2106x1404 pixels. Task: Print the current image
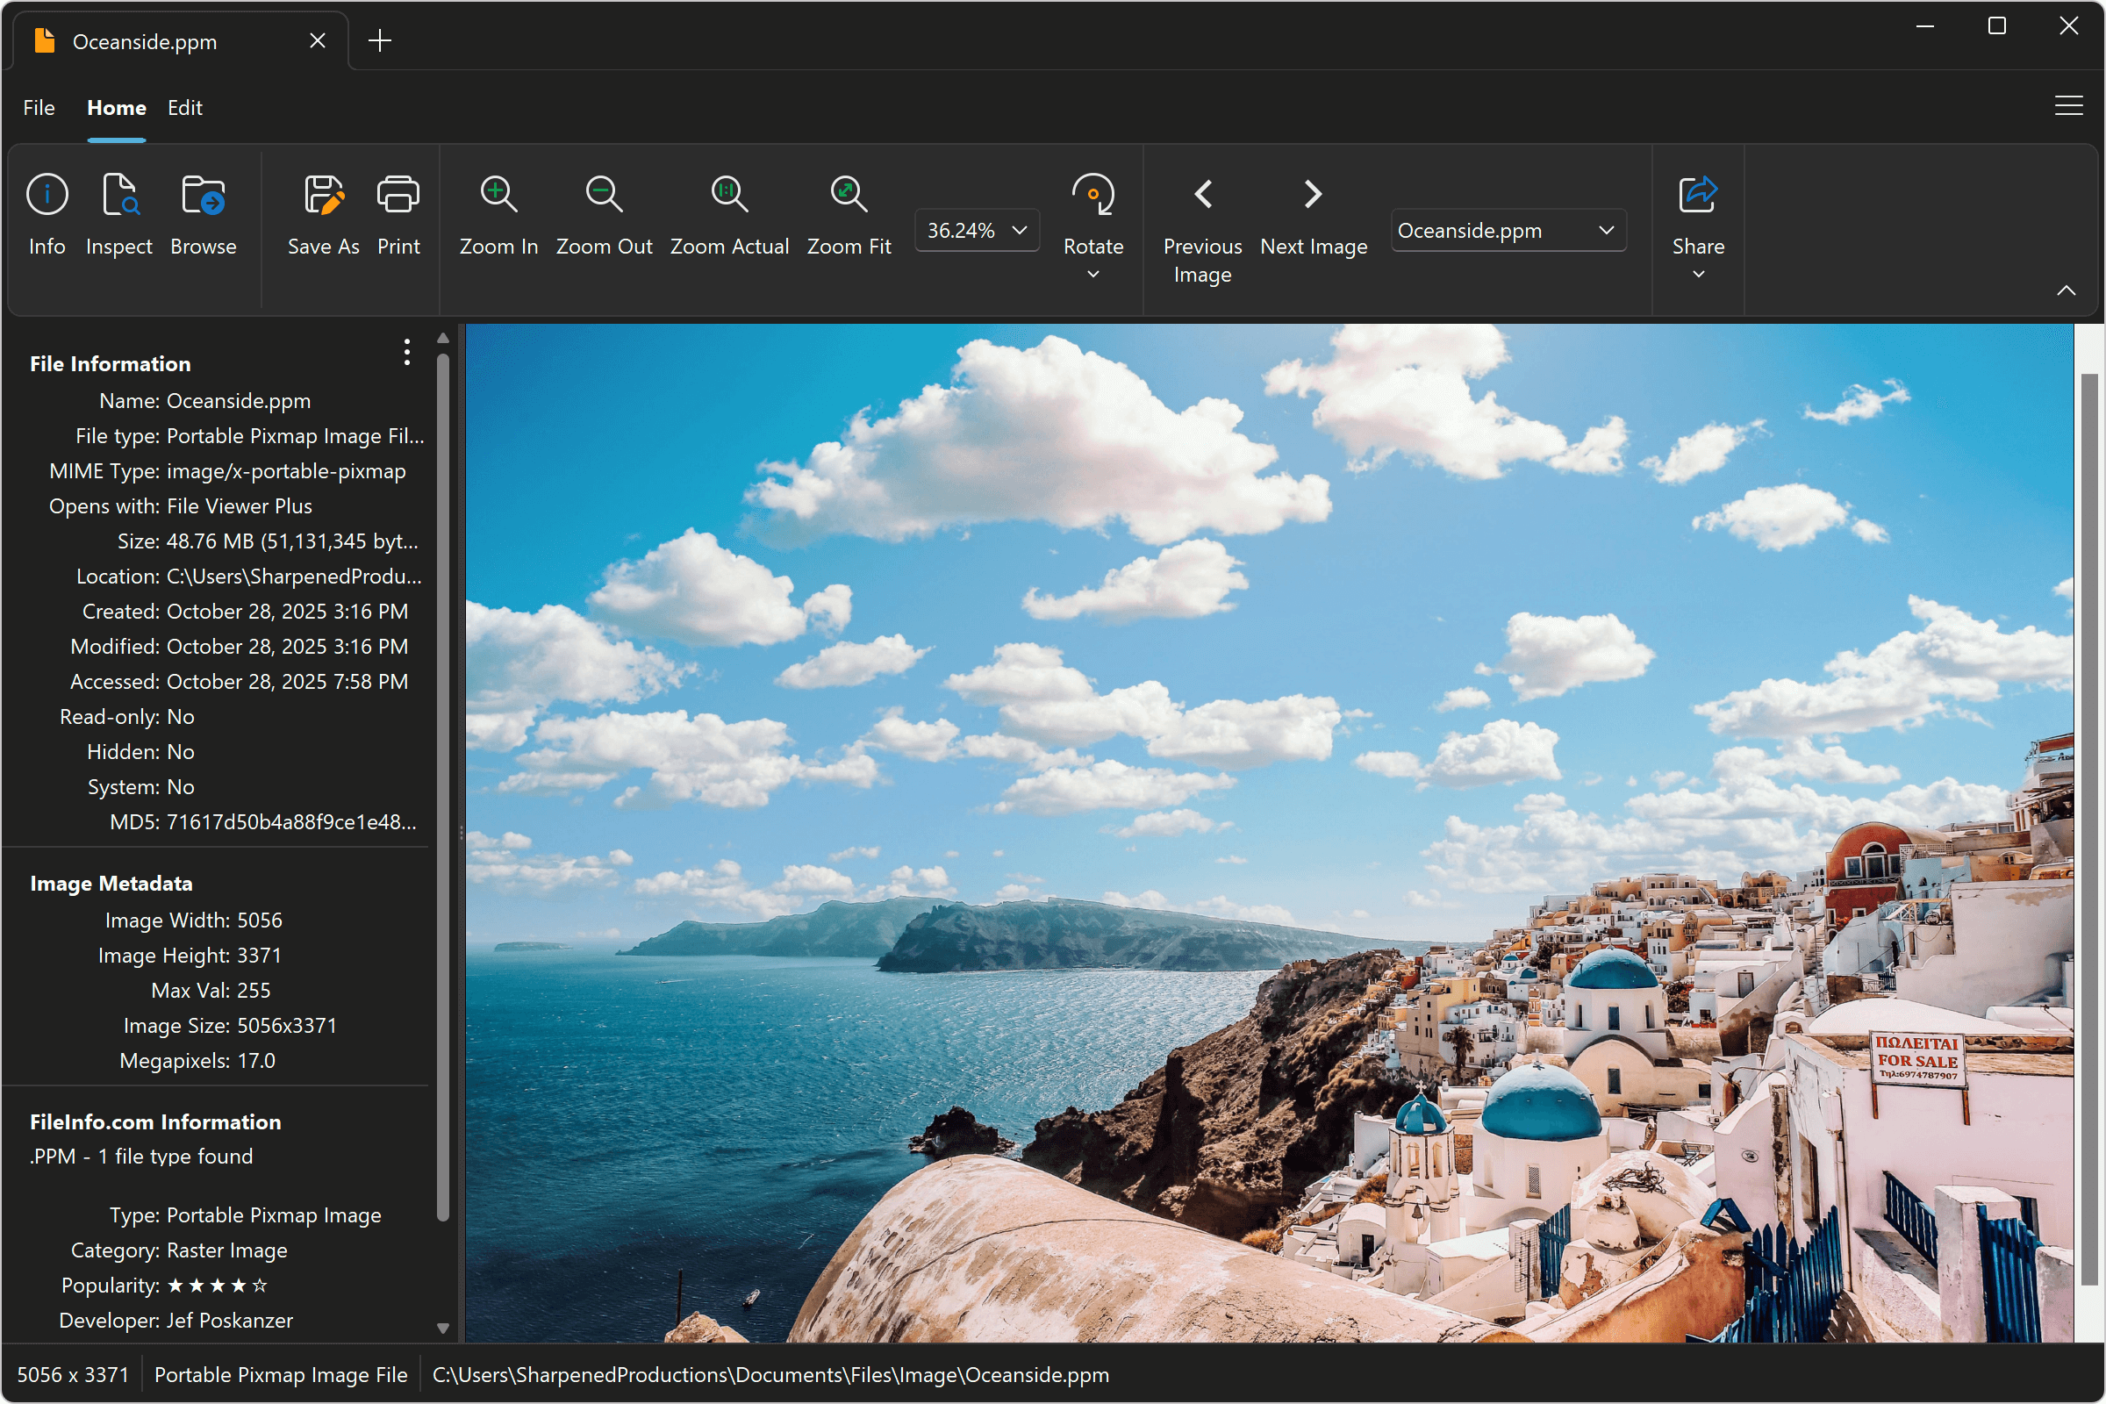pyautogui.click(x=398, y=213)
